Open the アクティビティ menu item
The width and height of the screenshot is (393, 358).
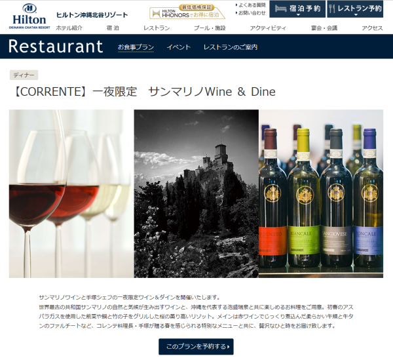268,28
